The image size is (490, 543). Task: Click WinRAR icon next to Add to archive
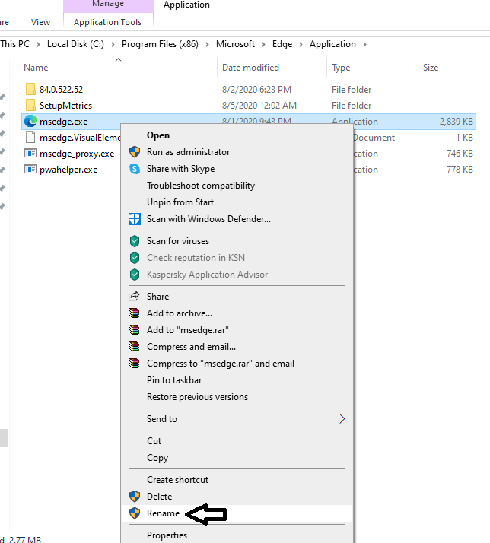point(134,313)
